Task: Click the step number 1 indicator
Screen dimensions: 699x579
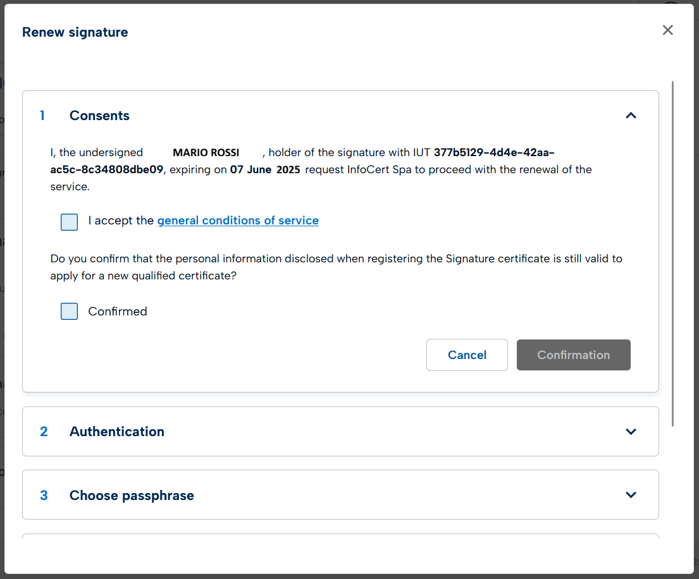Action: [43, 116]
